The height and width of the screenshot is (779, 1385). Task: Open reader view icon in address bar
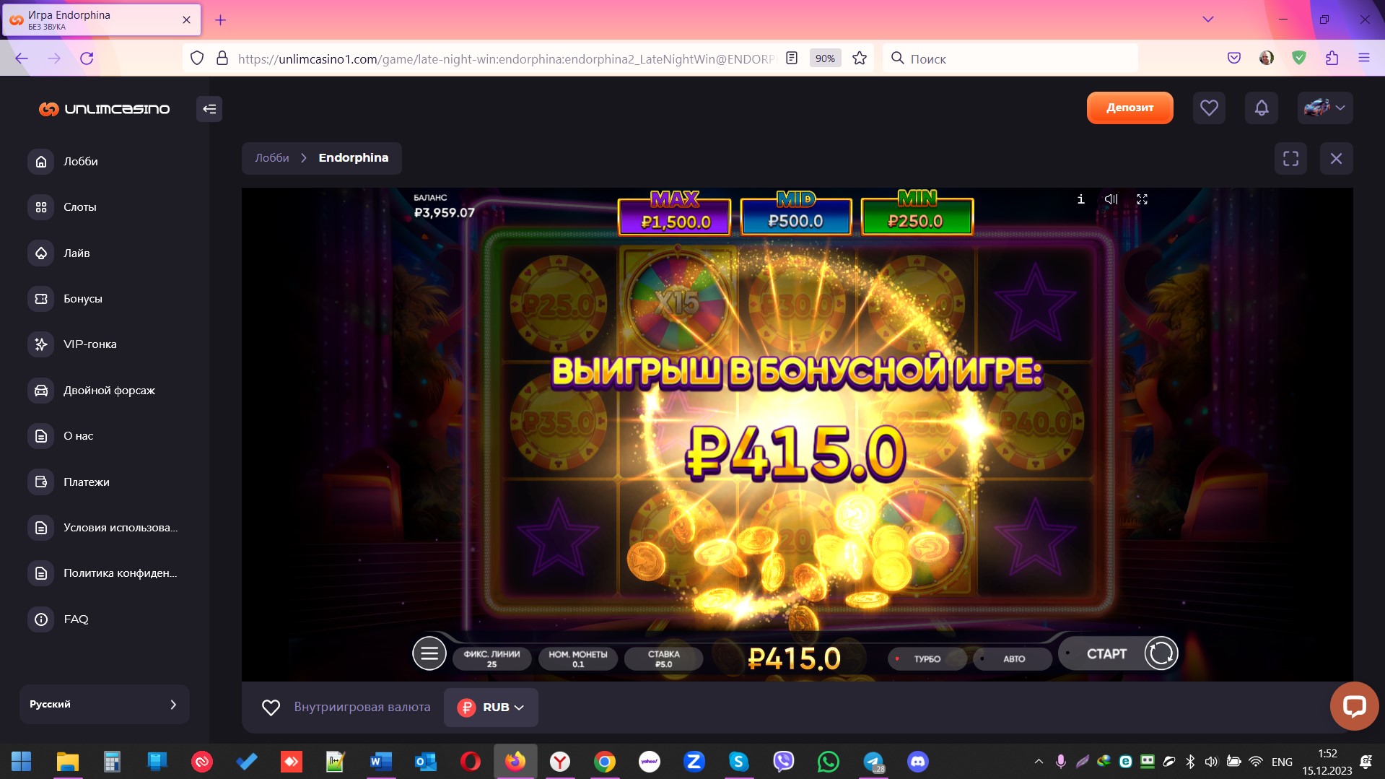coord(792,58)
